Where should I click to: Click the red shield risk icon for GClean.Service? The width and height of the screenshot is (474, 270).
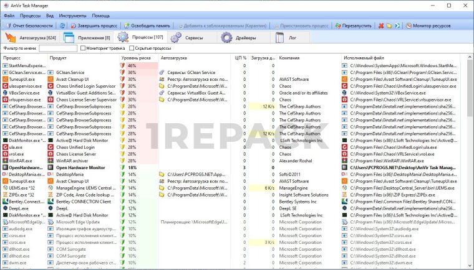[122, 73]
